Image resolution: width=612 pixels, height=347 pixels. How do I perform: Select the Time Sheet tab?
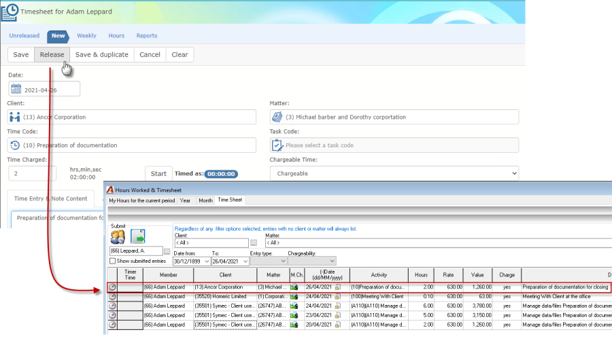tap(230, 200)
